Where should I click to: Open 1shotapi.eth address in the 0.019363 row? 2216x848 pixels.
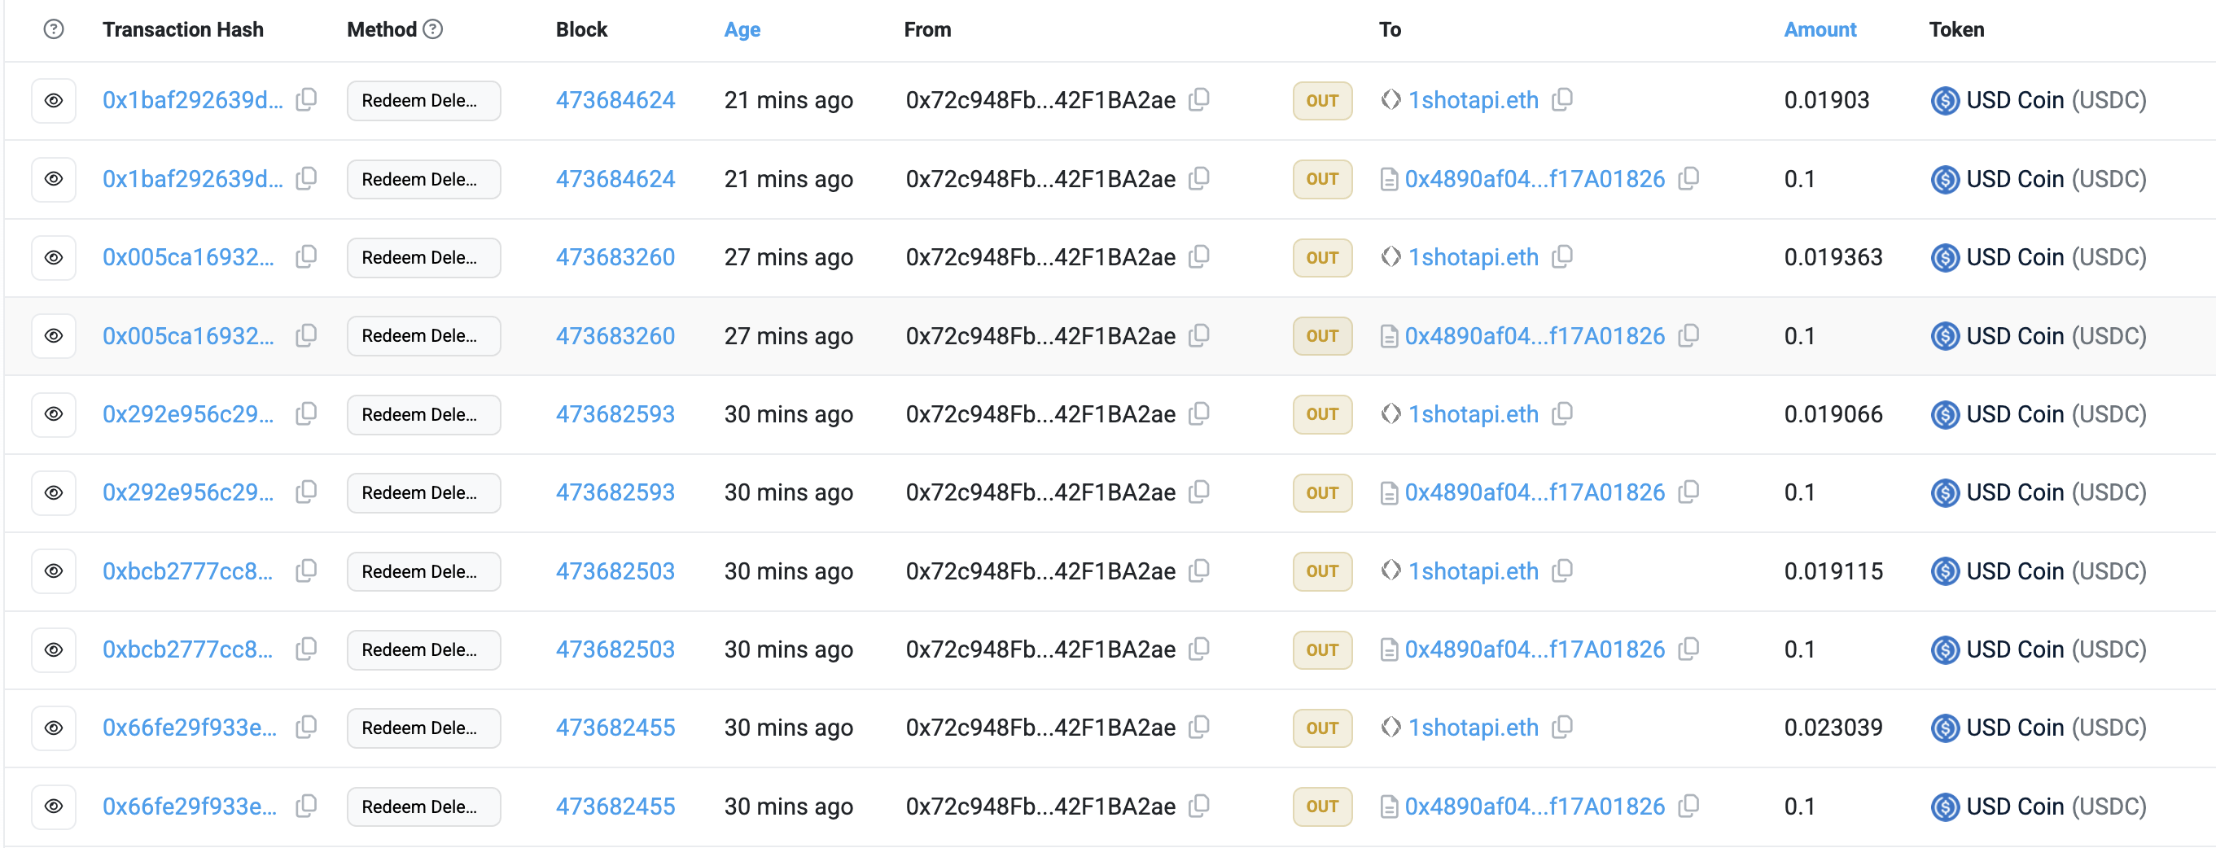click(1473, 257)
